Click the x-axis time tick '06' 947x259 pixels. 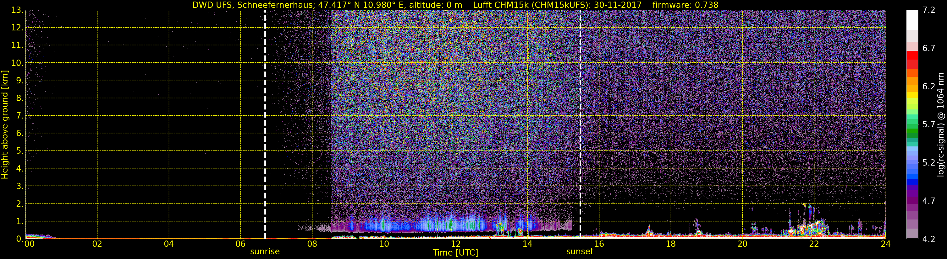[240, 244]
